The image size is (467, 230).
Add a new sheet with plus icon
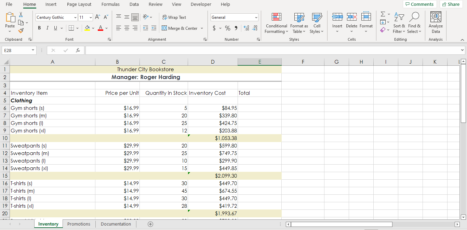150,224
